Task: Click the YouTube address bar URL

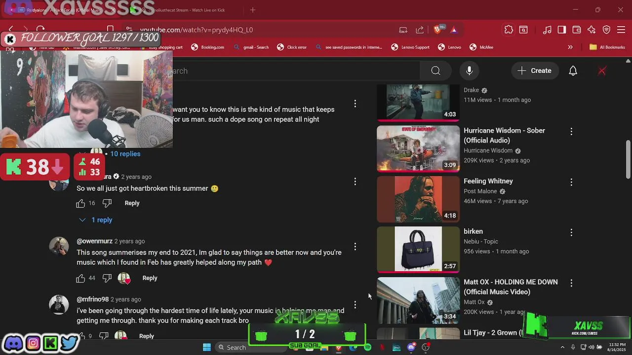Action: coord(197,30)
